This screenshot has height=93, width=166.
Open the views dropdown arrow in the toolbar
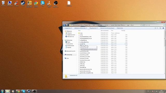pyautogui.click(x=157, y=28)
